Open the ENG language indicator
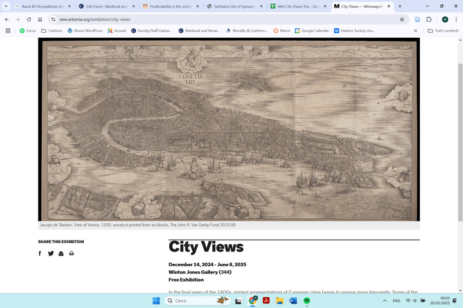The width and height of the screenshot is (463, 308). click(x=396, y=301)
